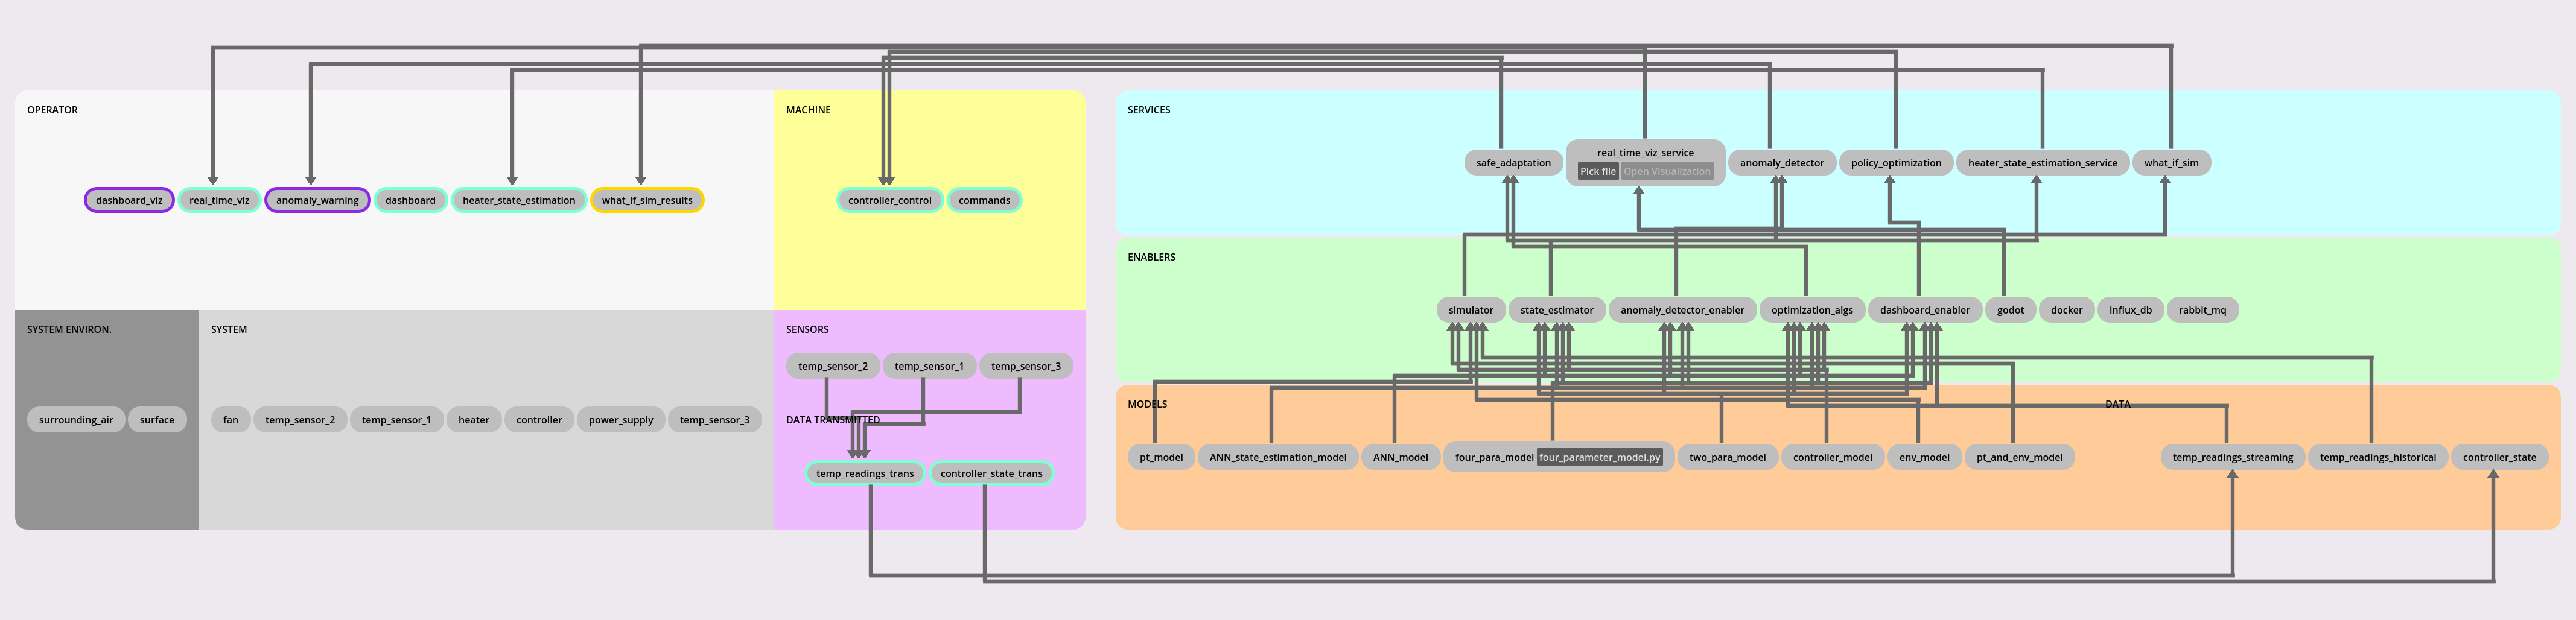This screenshot has height=620, width=2576.
Task: Click the simulator enabler node
Action: pos(1470,310)
